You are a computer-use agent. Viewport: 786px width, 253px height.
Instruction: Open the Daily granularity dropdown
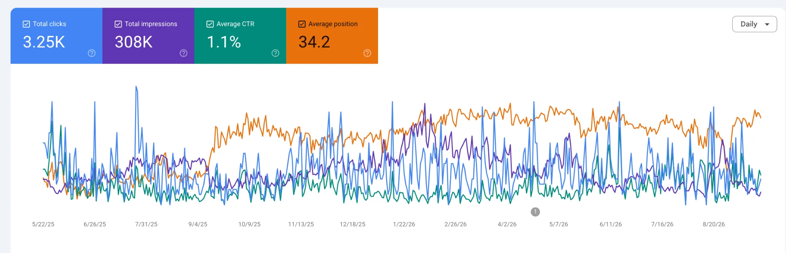(x=755, y=24)
